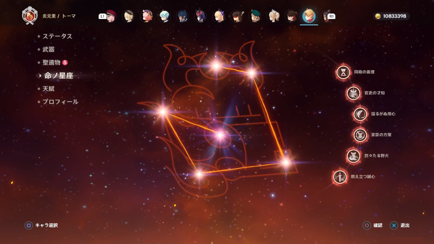
Task: Click the R1 next-character tag
Action: 331,16
